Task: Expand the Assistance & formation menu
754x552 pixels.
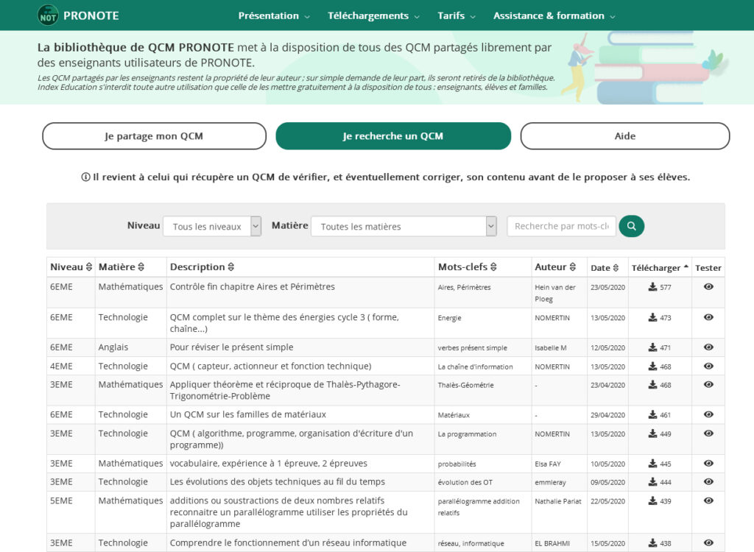Action: tap(554, 16)
